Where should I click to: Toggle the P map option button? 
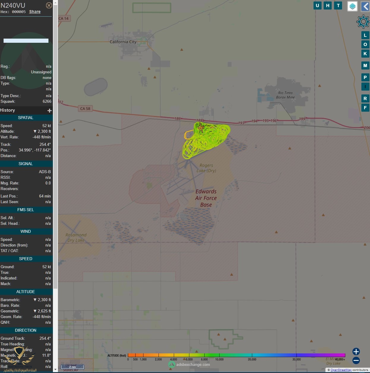click(365, 78)
